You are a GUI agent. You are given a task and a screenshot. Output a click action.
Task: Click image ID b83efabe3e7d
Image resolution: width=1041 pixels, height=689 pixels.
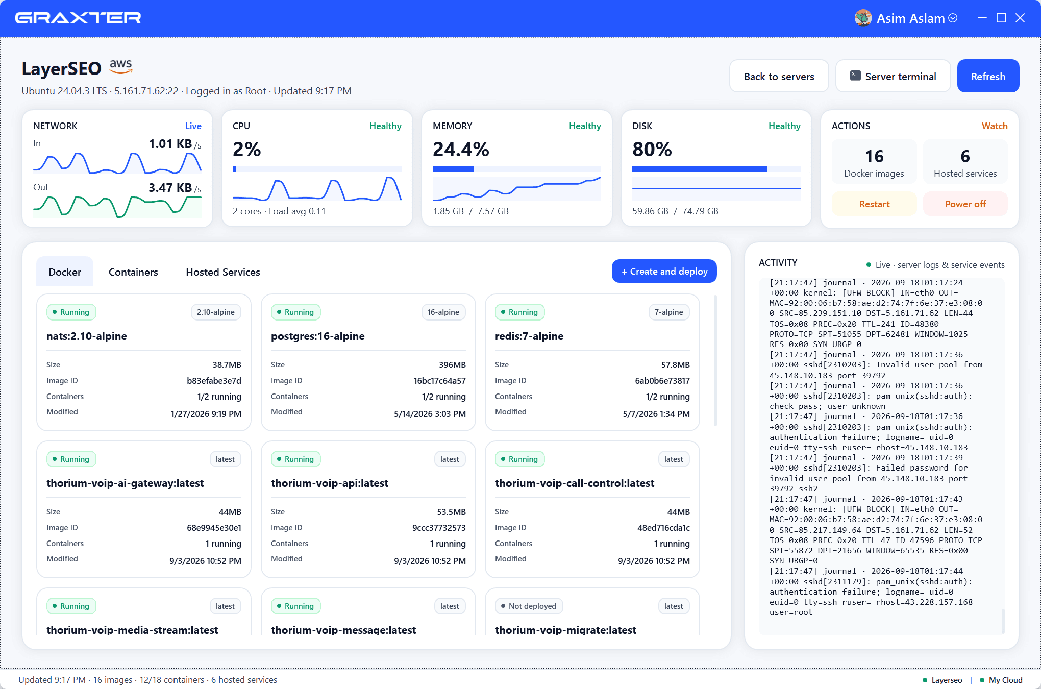[x=214, y=381]
